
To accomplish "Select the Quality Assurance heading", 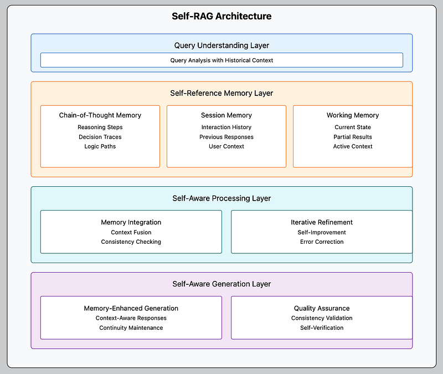I will (x=322, y=309).
